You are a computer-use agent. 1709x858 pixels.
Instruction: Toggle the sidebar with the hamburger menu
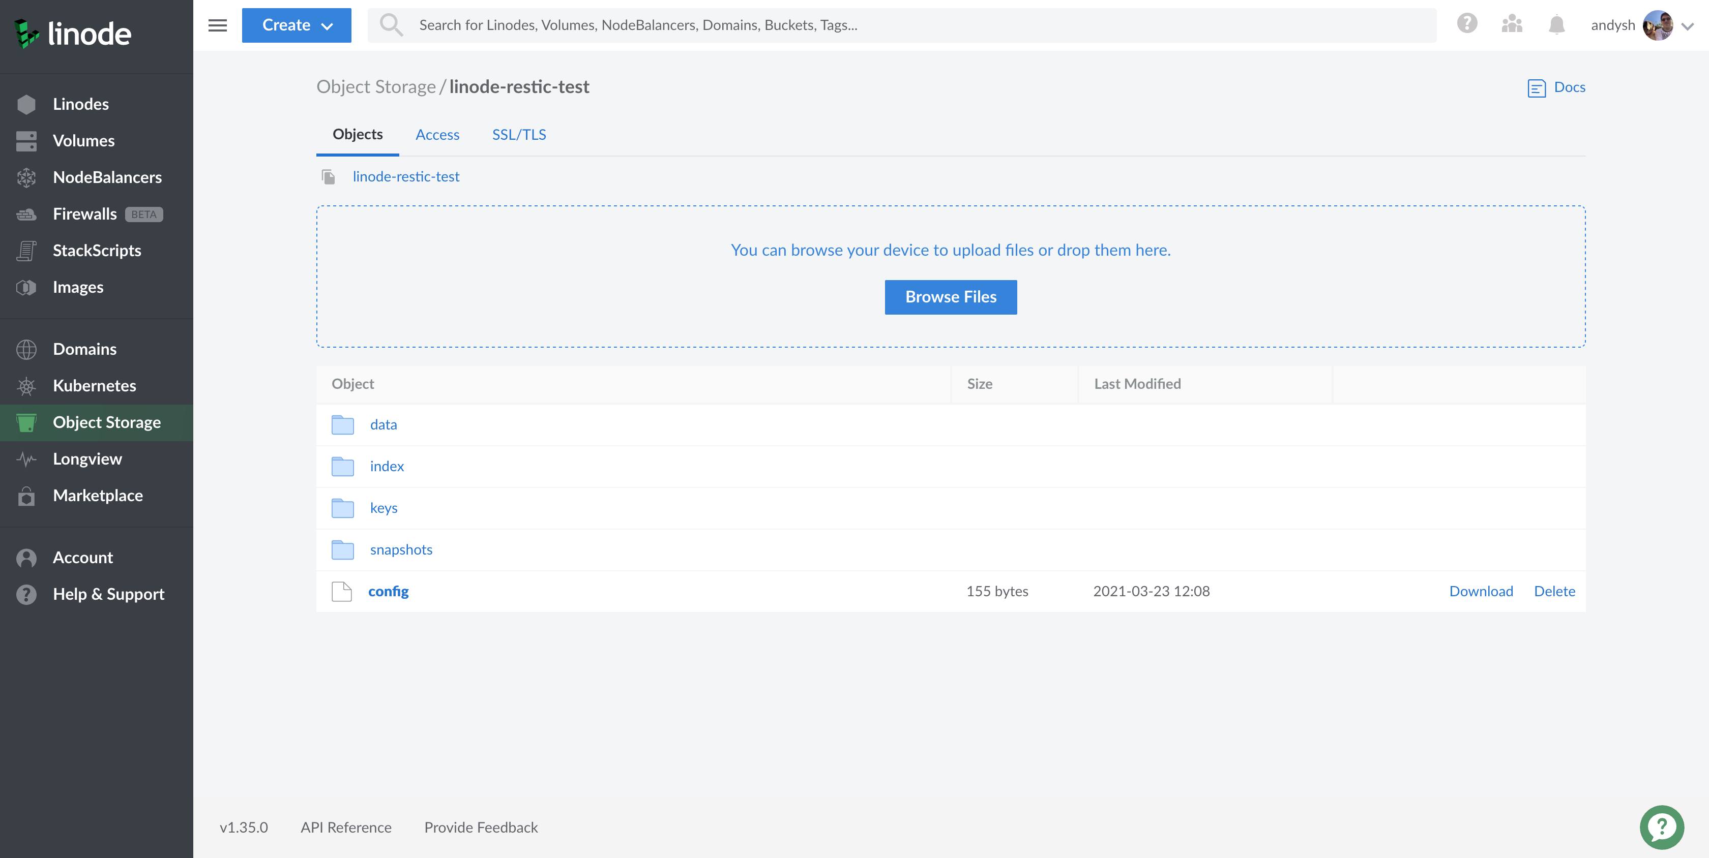pos(217,25)
